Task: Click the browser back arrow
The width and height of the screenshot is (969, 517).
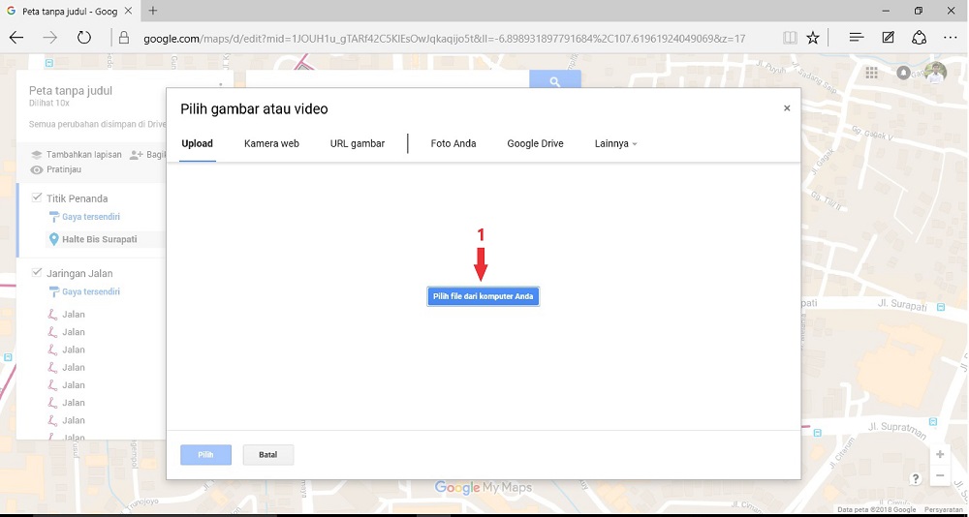Action: (x=16, y=38)
